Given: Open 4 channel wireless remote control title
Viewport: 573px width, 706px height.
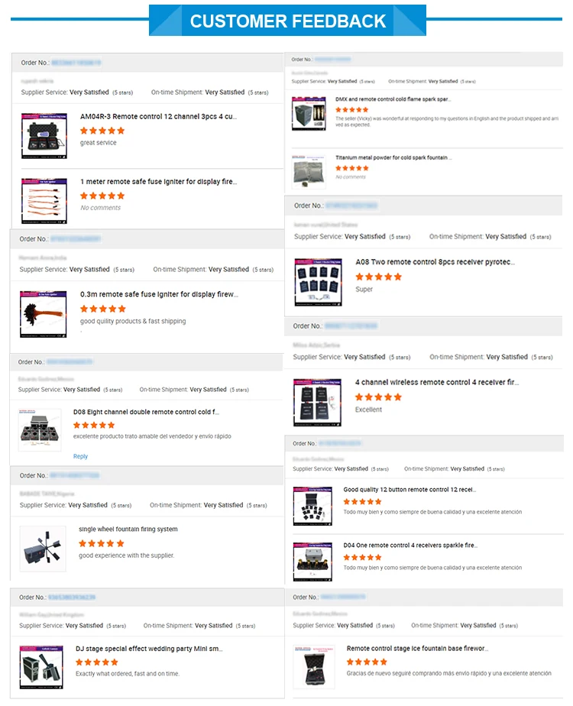Looking at the screenshot, I should click(436, 382).
